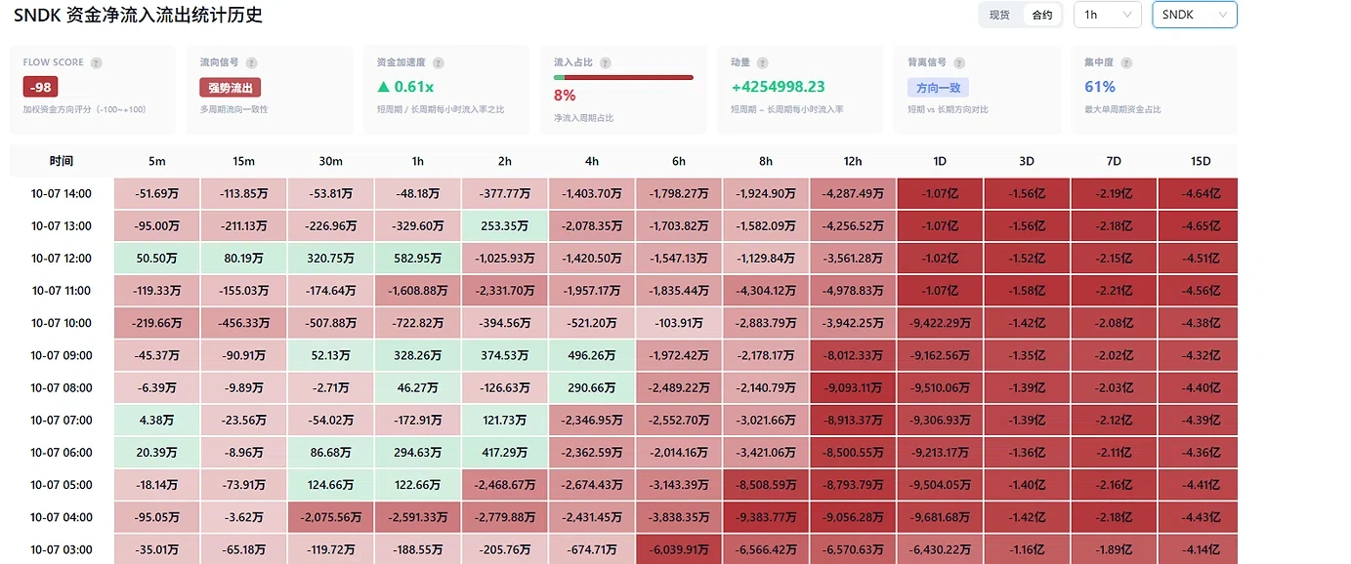The image size is (1351, 564).
Task: Click the 强势流出 signal badge
Action: pyautogui.click(x=231, y=87)
